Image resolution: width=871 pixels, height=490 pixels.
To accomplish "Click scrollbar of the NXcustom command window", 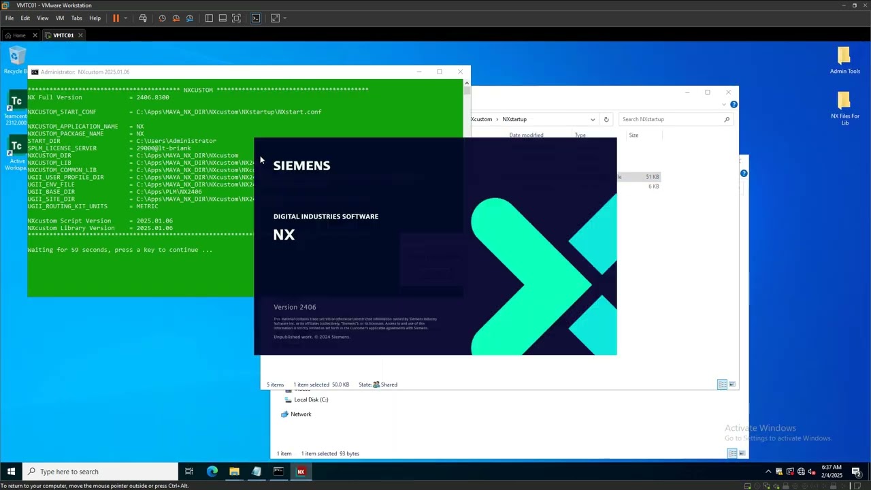I will pos(467,91).
